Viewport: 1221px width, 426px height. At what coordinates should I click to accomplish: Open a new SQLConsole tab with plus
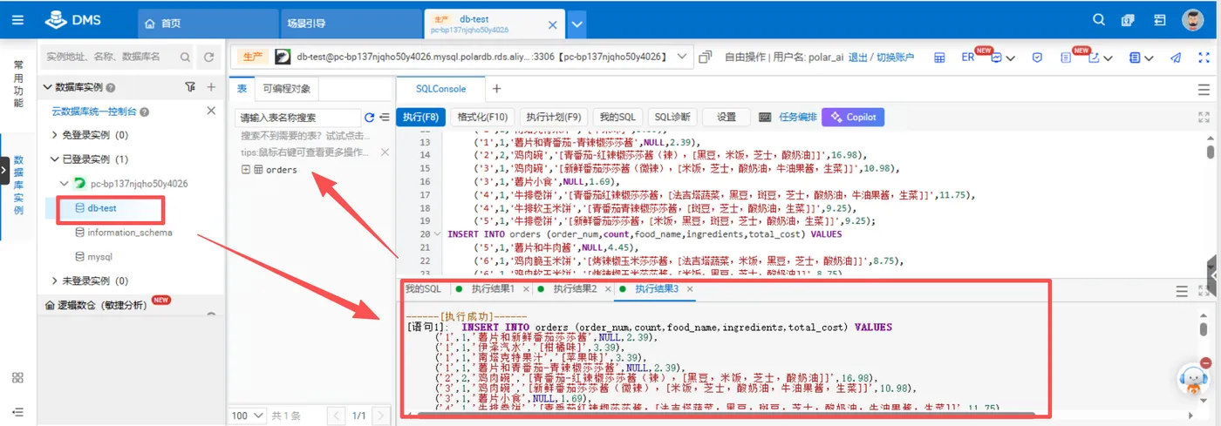click(x=496, y=89)
